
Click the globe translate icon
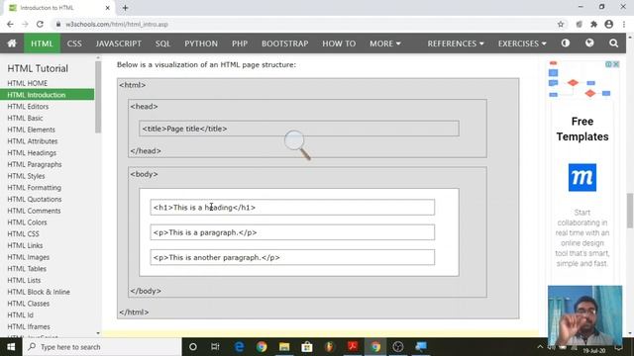click(589, 43)
